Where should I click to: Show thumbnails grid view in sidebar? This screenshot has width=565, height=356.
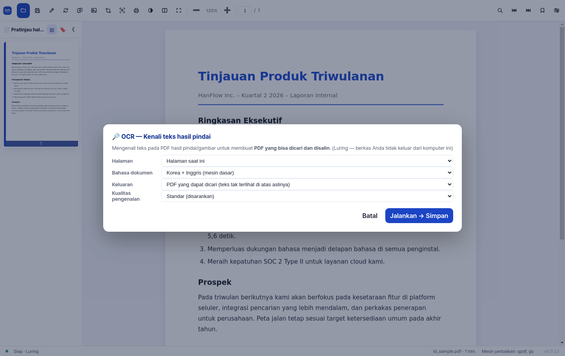coord(52,30)
